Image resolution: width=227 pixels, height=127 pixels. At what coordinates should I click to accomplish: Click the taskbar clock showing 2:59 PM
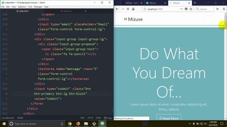[213, 124]
